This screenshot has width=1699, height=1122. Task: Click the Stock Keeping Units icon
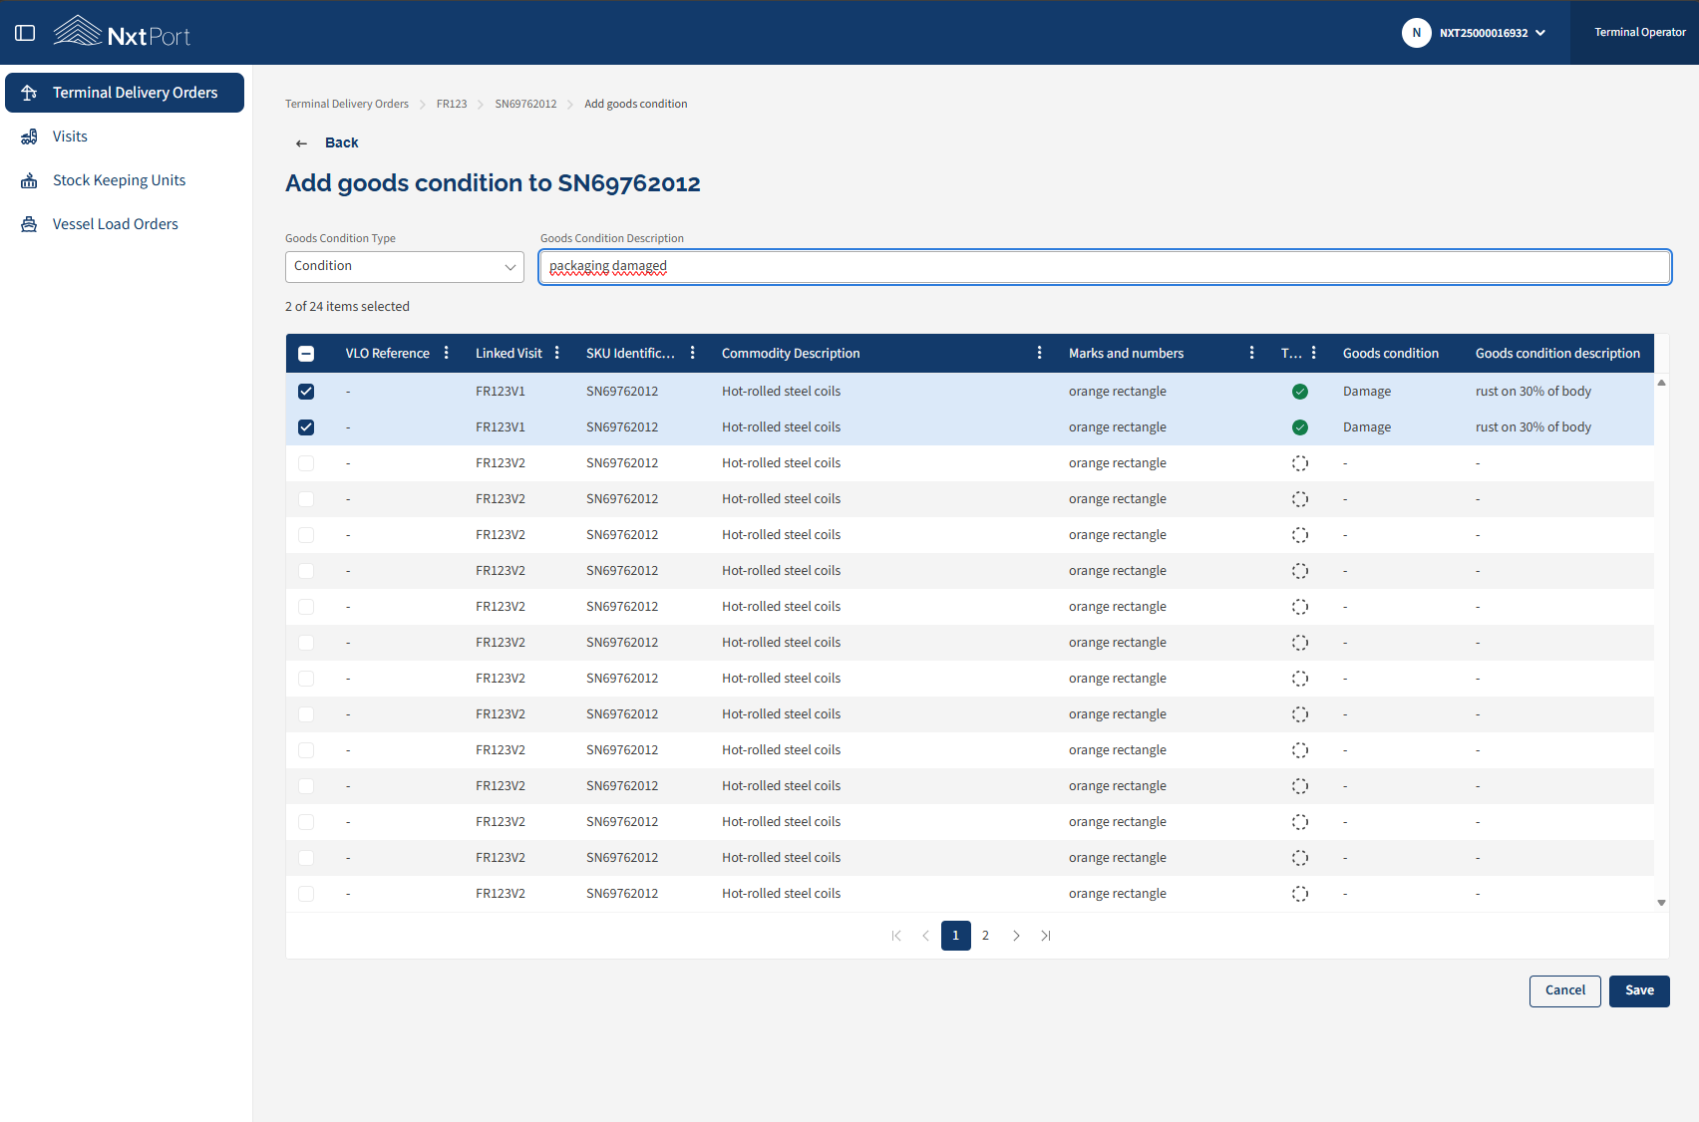tap(29, 180)
